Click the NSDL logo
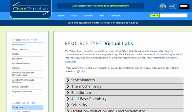Screen dimensions: 192x112 184,6
